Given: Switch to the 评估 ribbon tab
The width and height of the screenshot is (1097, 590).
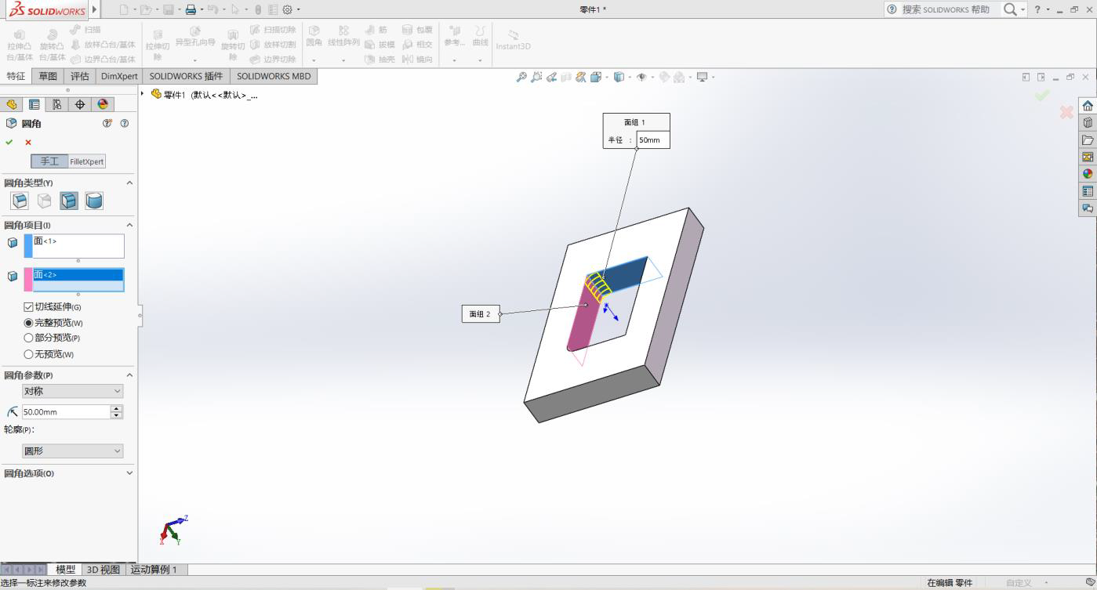Looking at the screenshot, I should pos(80,76).
